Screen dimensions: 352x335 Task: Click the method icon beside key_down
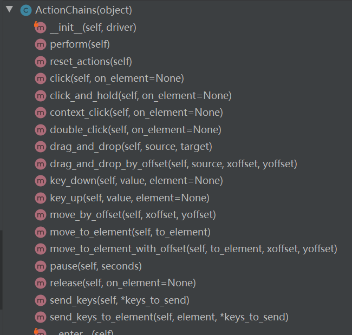pos(40,181)
